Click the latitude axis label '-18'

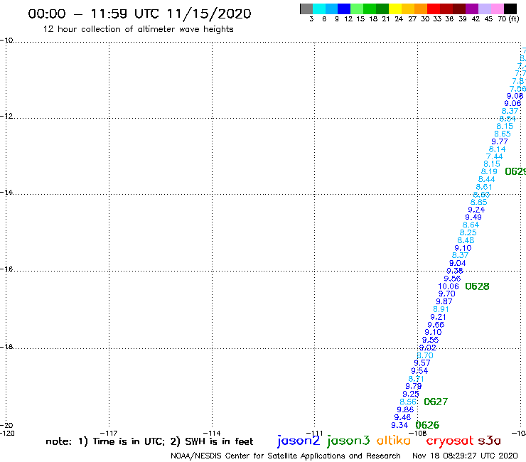click(6, 347)
